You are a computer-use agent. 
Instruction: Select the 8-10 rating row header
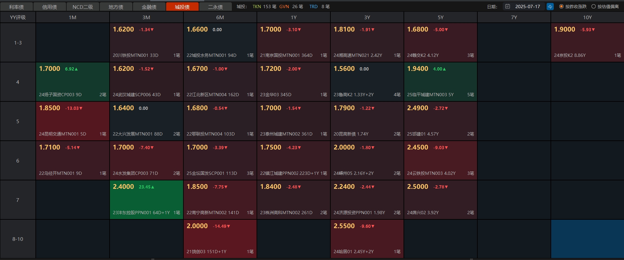coord(18,239)
